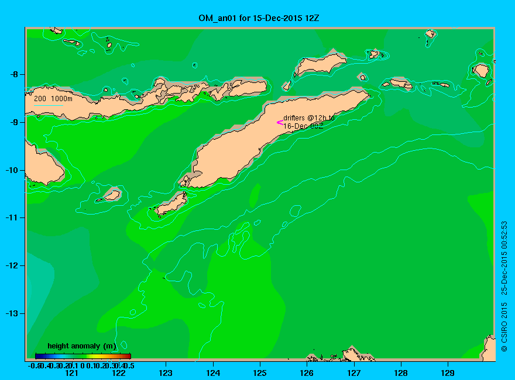Click the latitude tick label -10
The width and height of the screenshot is (515, 380).
[12, 170]
